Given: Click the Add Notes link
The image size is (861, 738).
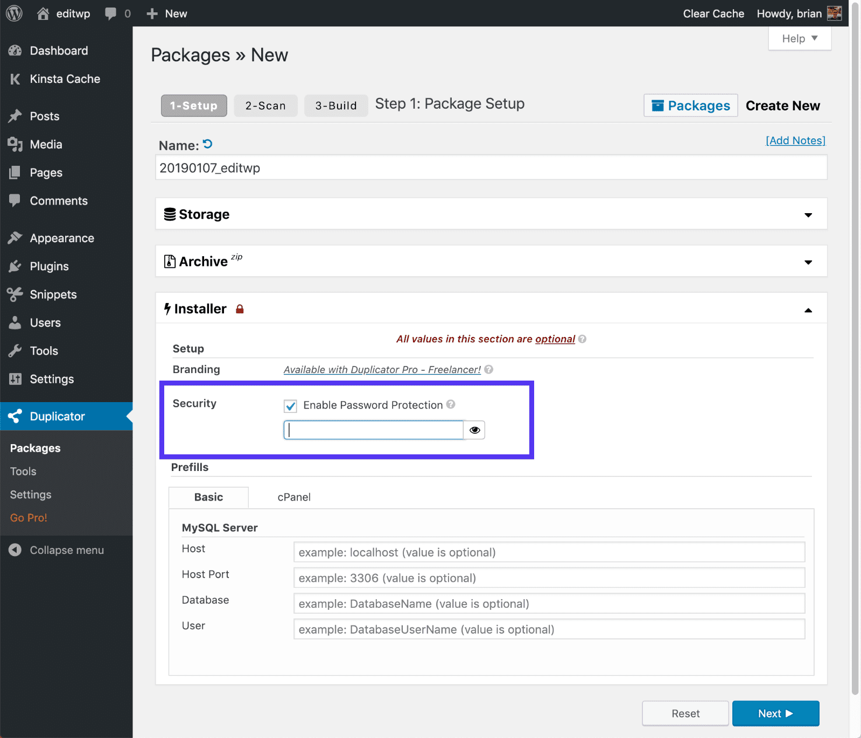Looking at the screenshot, I should (795, 140).
